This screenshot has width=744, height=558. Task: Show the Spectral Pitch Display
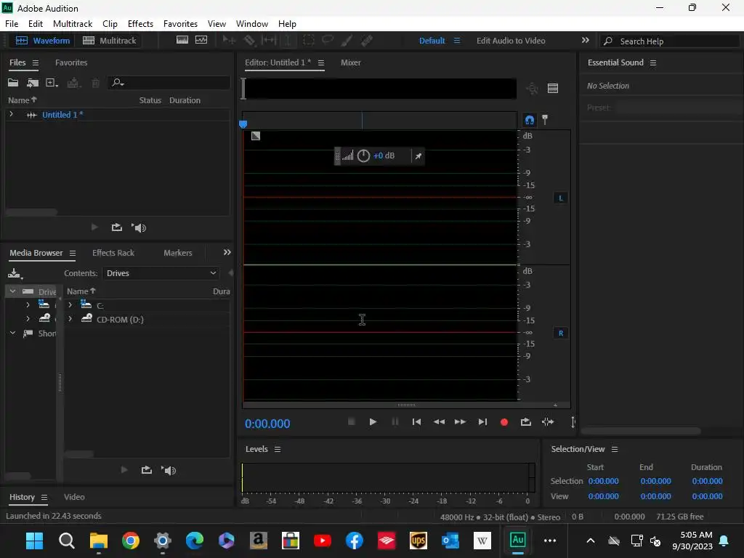pos(201,41)
